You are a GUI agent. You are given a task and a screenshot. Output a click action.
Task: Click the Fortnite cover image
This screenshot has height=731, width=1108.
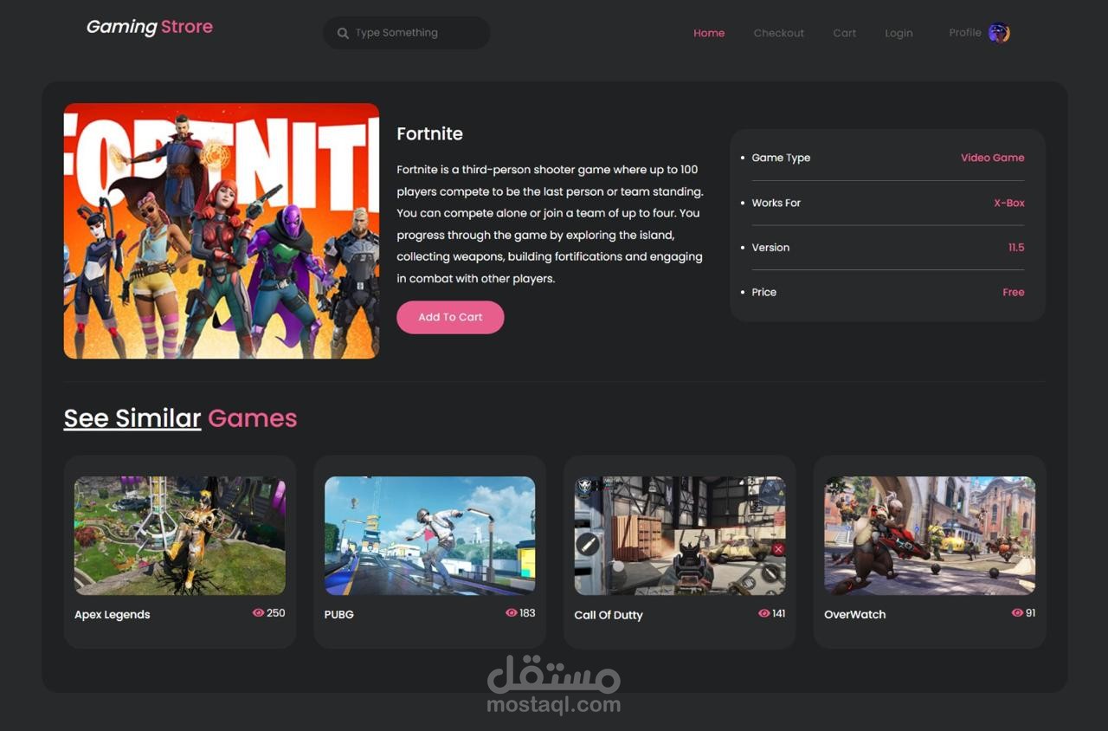(222, 231)
